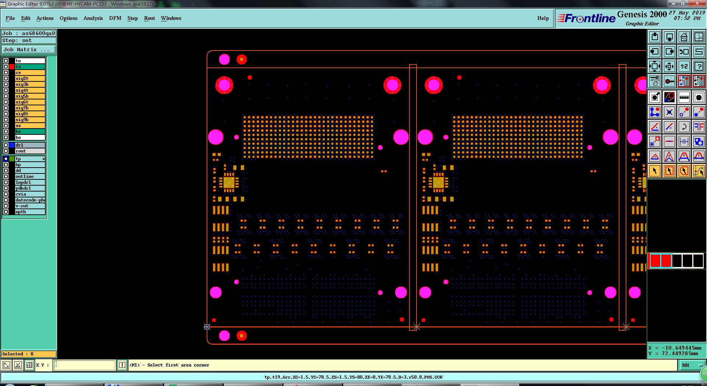The width and height of the screenshot is (707, 386).
Task: Open the DFM menu
Action: pyautogui.click(x=115, y=18)
